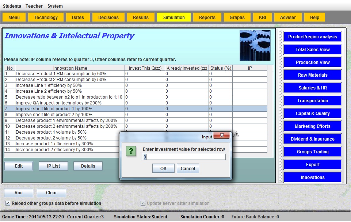Open the Teacher menu
Screen dimensions: 351x222
pos(34,6)
